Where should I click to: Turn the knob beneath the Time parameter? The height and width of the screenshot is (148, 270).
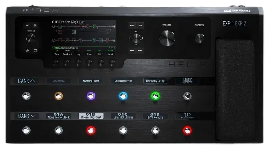pyautogui.click(x=55, y=63)
